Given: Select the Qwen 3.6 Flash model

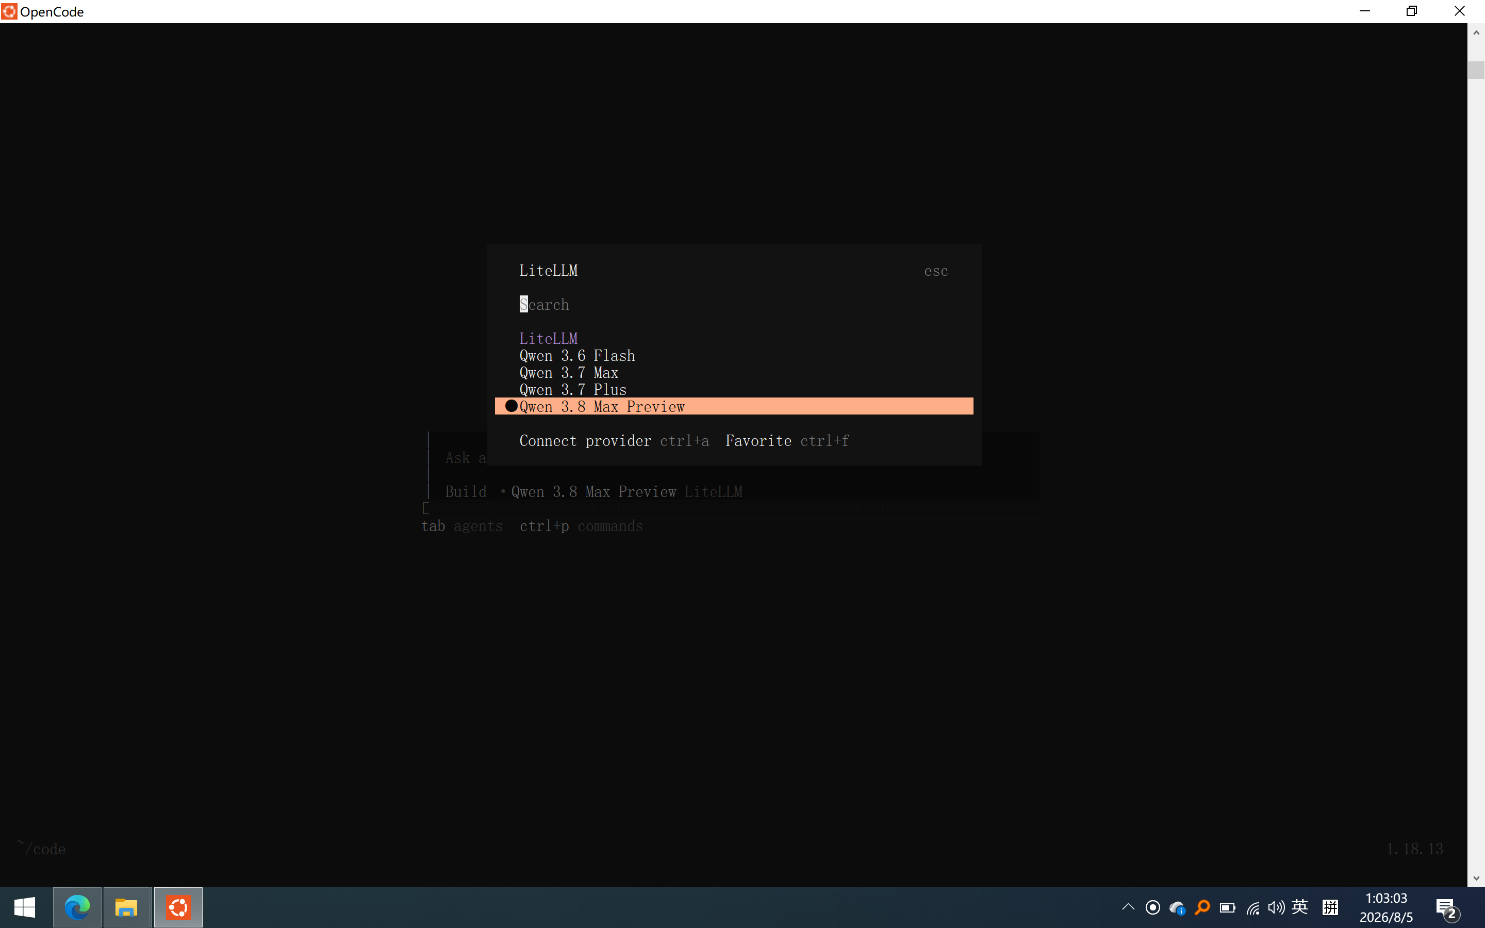Looking at the screenshot, I should click(734, 355).
